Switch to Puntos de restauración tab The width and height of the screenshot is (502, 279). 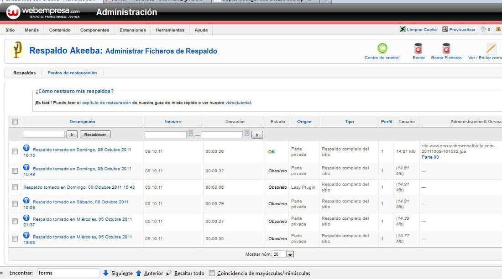[72, 72]
